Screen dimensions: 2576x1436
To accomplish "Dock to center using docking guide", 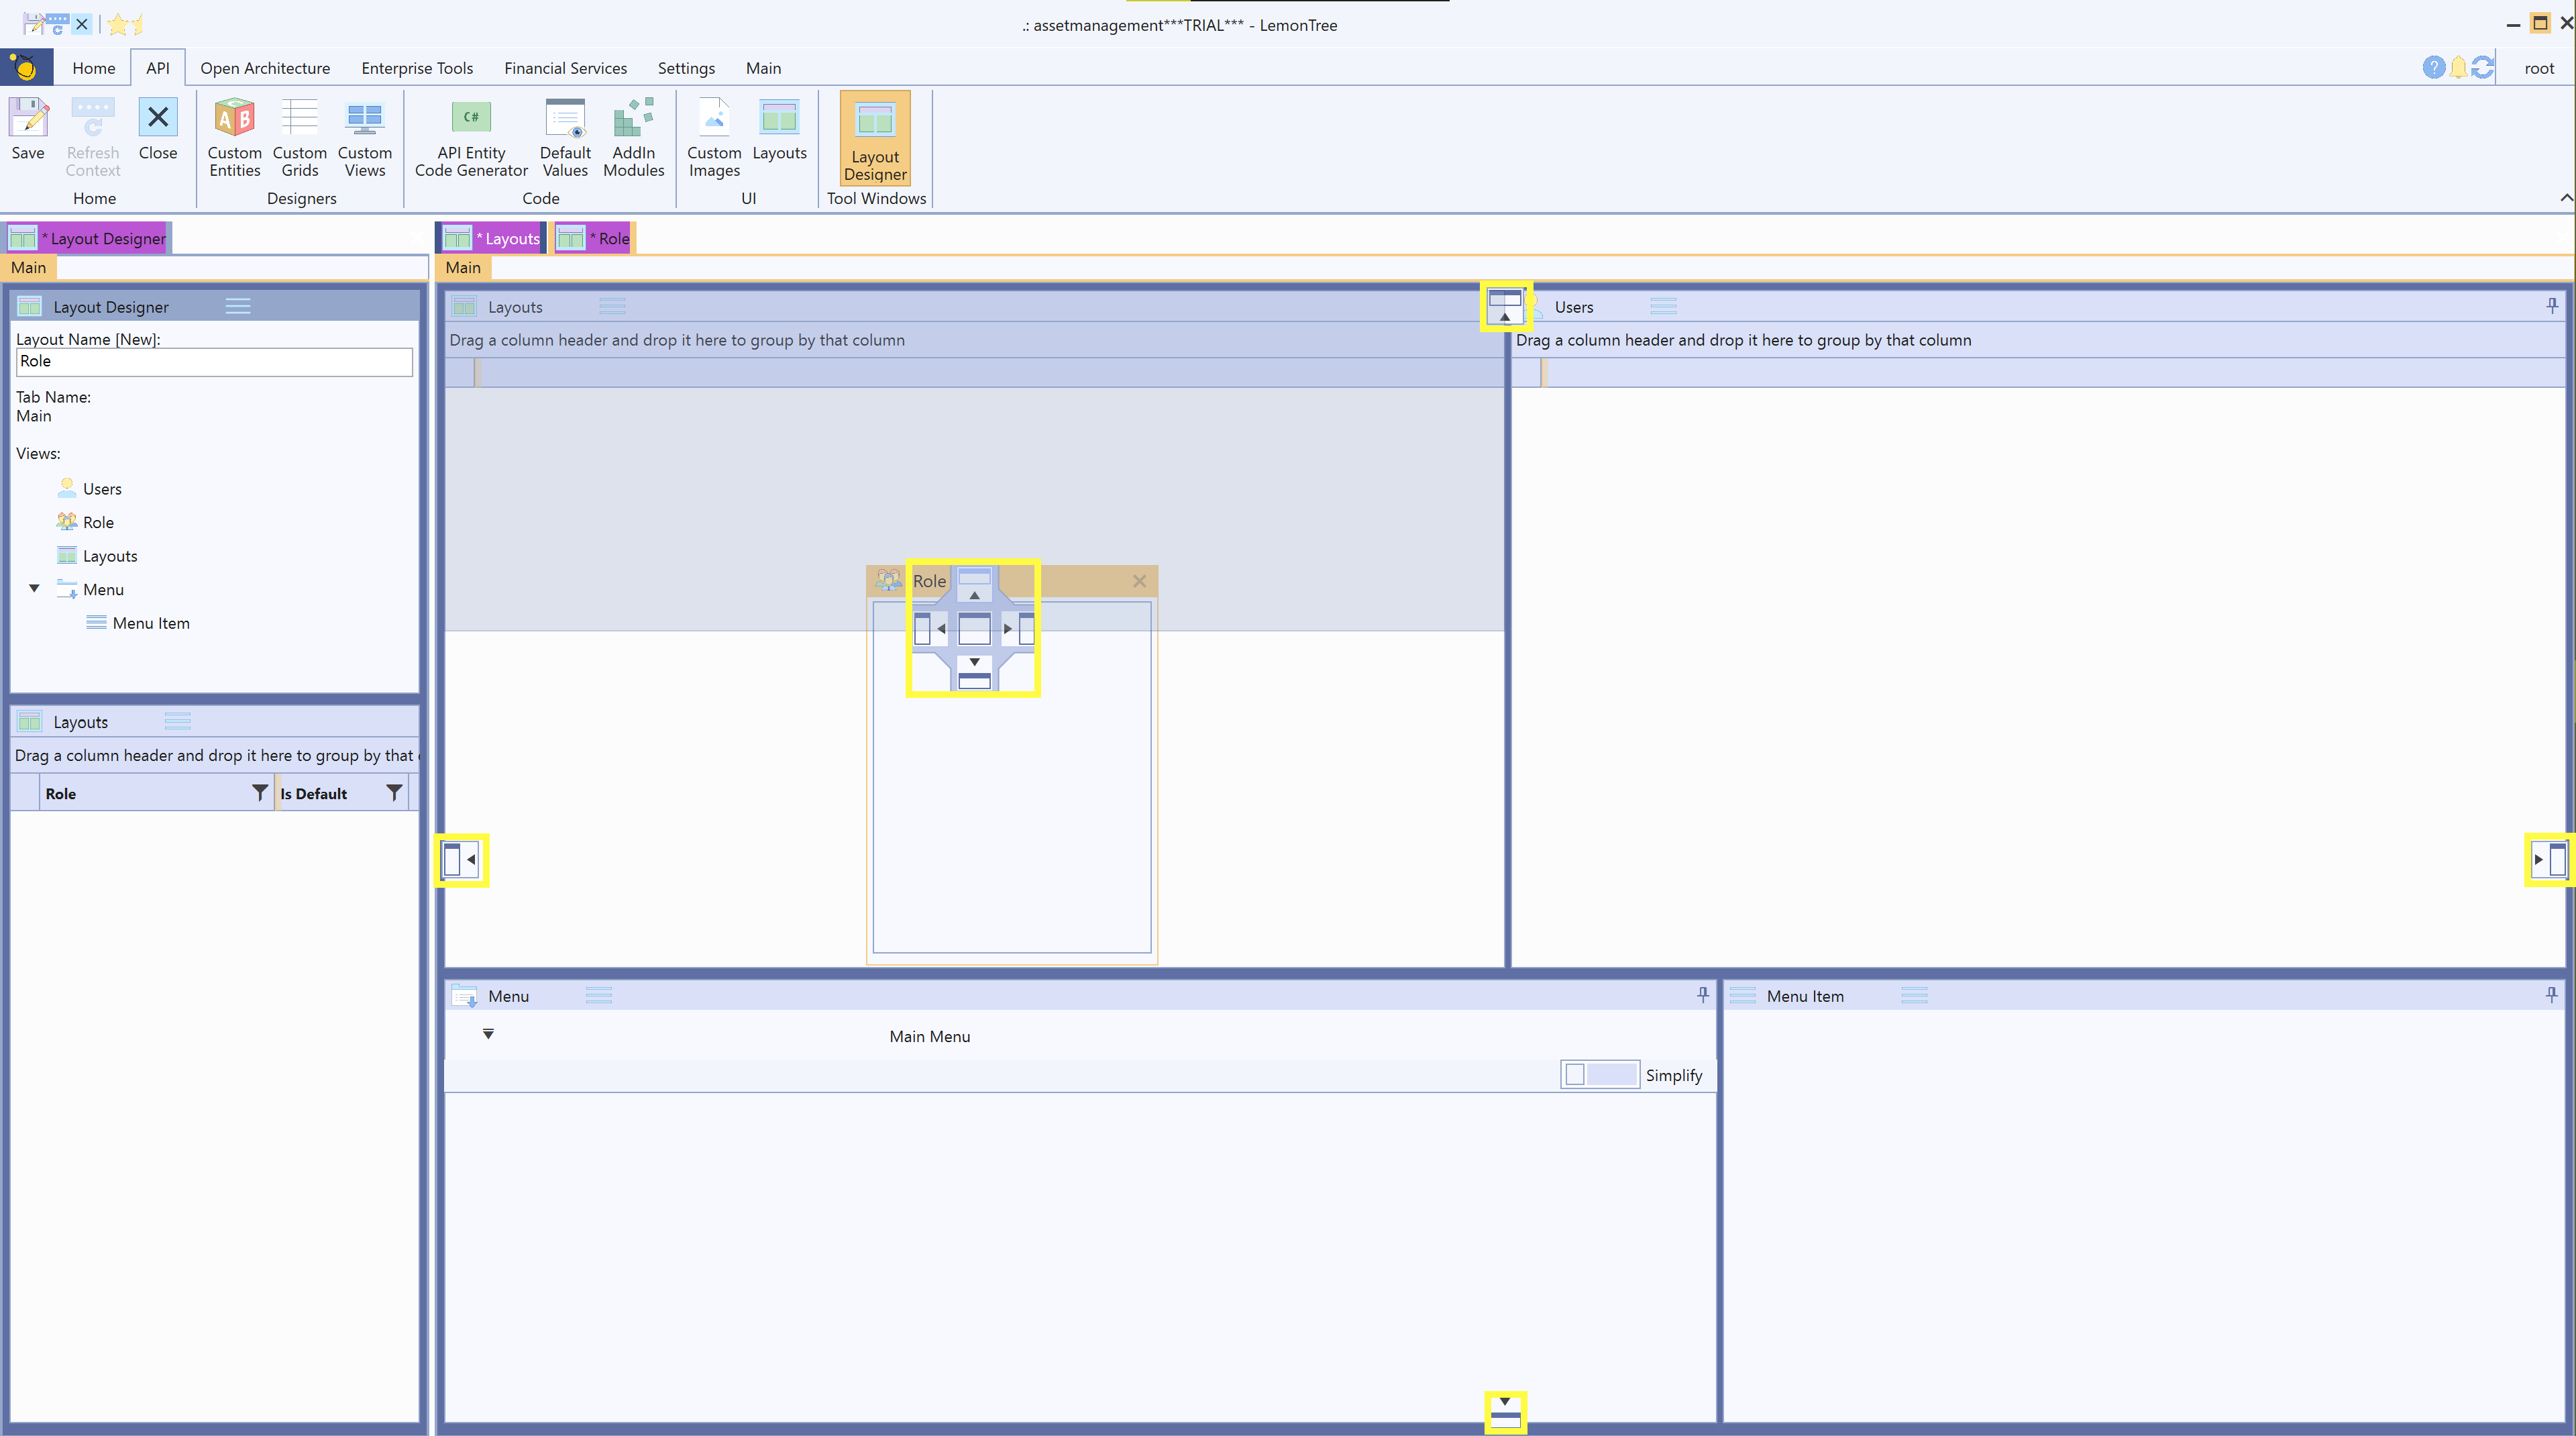I will (x=974, y=629).
